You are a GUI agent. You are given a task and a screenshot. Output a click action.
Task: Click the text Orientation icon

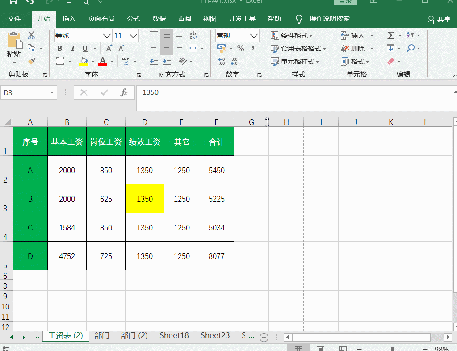(183, 61)
